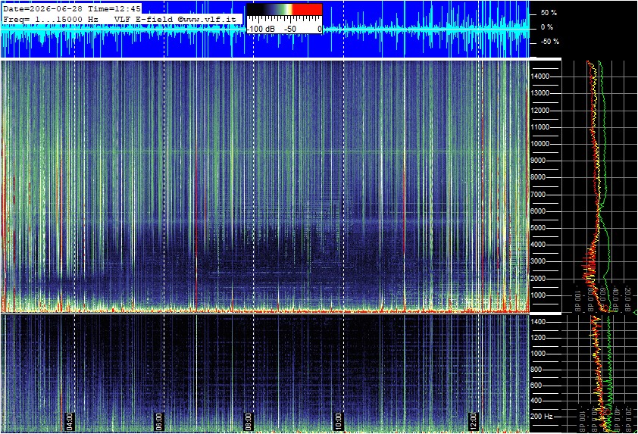Image resolution: width=638 pixels, height=434 pixels.
Task: Click the upper spectrum line graph panel
Action: pos(599,186)
